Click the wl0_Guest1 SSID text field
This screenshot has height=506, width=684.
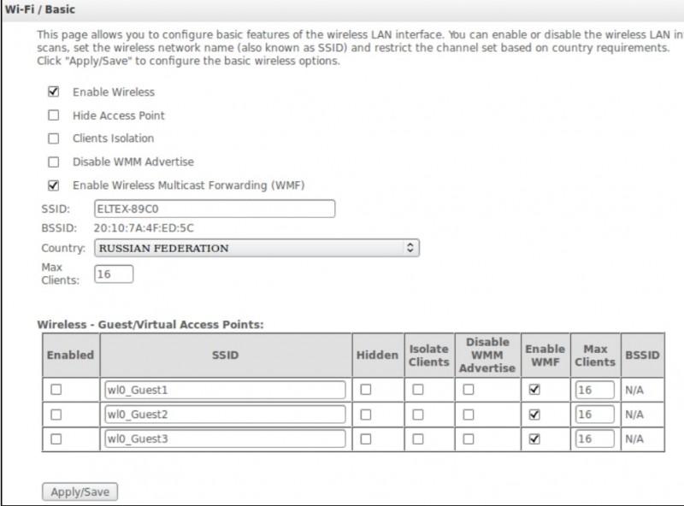click(x=225, y=390)
